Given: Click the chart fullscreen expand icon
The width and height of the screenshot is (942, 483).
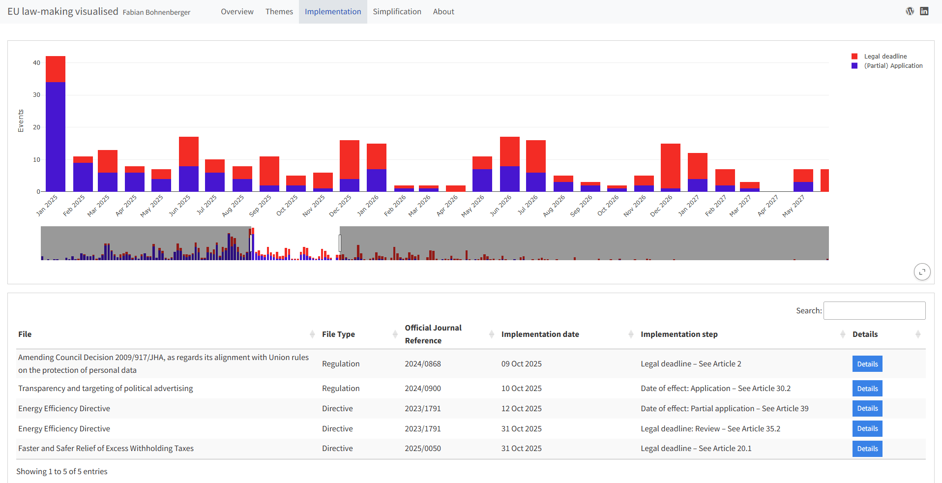Looking at the screenshot, I should (x=922, y=272).
